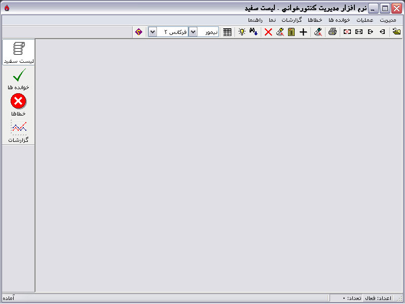The height and width of the screenshot is (304, 405).
Task: Open the red error خطاها sidebar icon
Action: click(18, 105)
